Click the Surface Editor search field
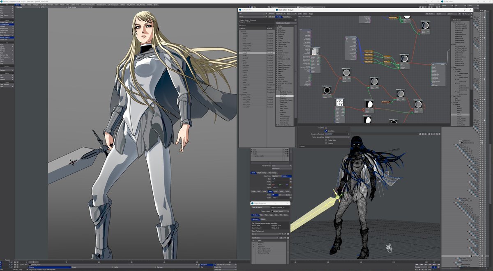The height and width of the screenshot is (271, 493). pos(257,25)
